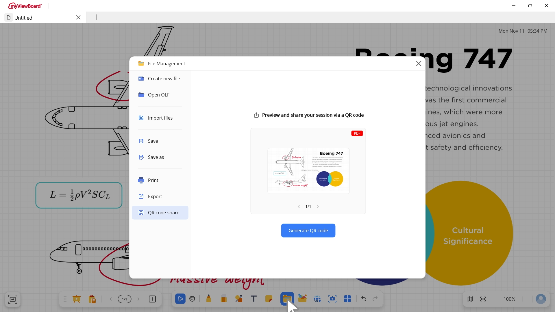Add a sticky note tool
This screenshot has height=312, width=555.
click(269, 299)
